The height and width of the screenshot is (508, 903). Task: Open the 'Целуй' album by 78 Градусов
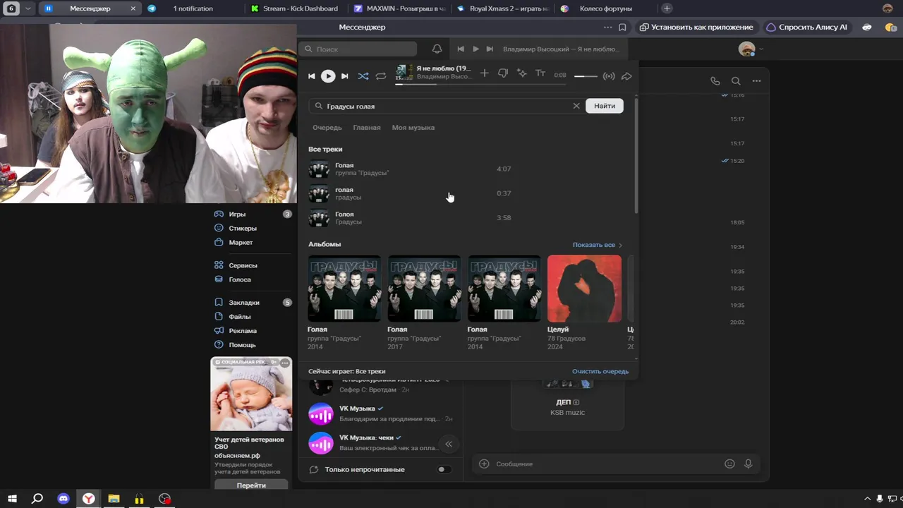pos(585,289)
